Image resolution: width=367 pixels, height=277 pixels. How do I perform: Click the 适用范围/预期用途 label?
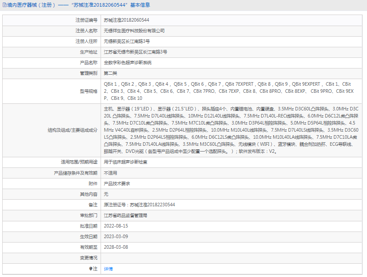(79, 162)
